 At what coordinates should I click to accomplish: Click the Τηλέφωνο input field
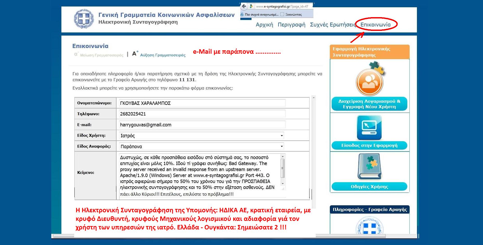coord(202,114)
